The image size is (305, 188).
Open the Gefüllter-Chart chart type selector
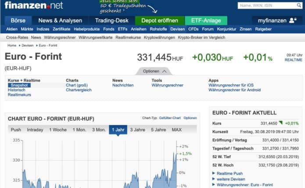(170, 118)
